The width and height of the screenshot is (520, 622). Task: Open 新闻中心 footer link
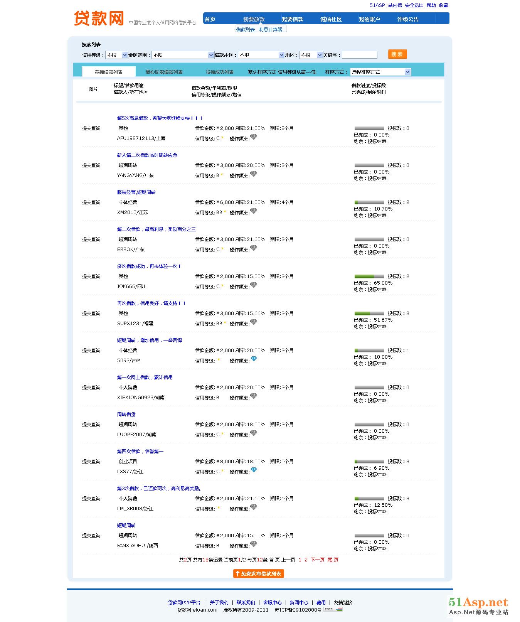pos(299,603)
